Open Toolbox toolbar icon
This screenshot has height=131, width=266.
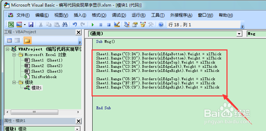point(151,25)
